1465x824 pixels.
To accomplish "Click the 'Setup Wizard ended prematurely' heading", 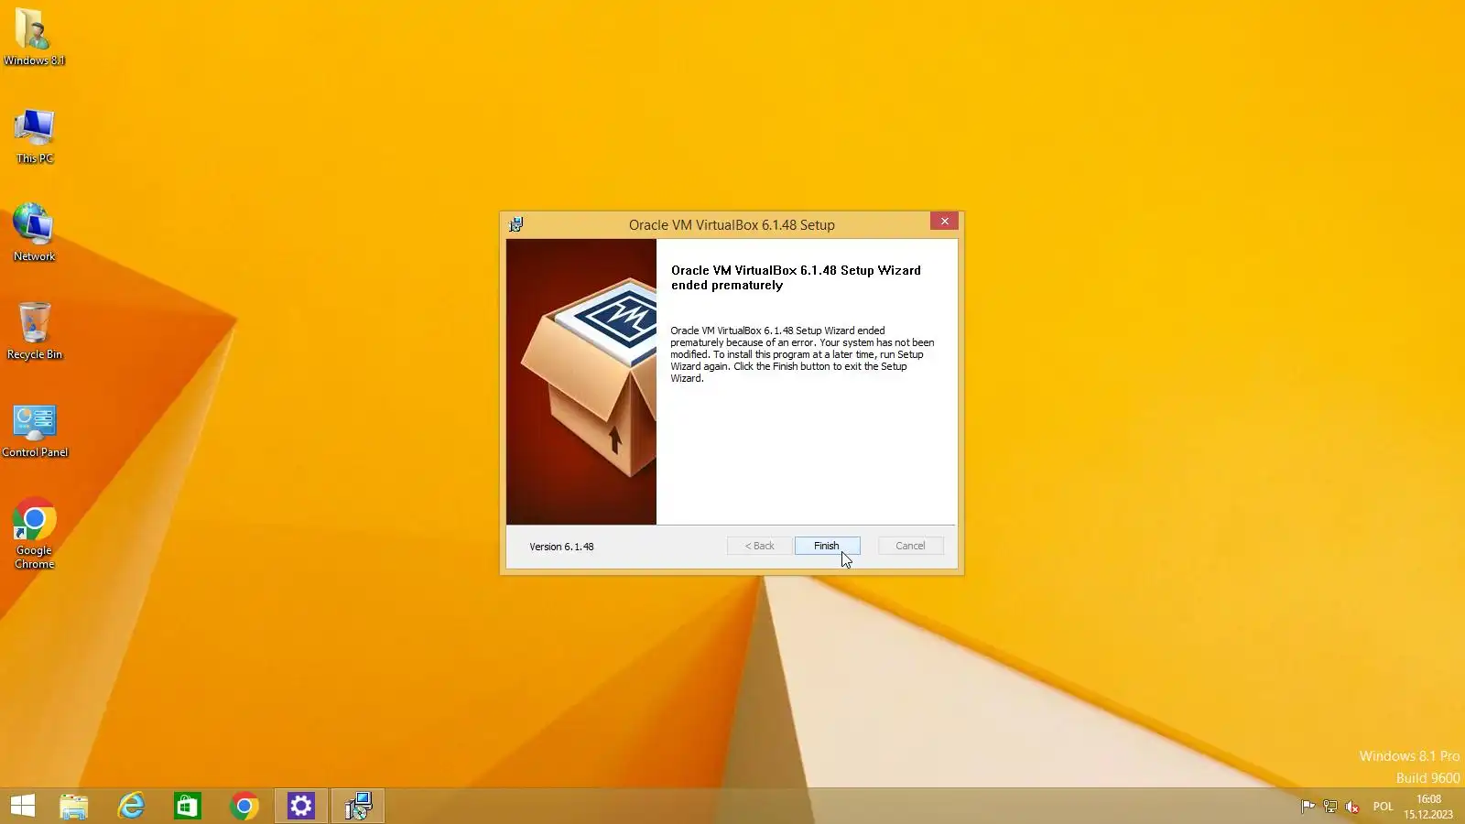I will tap(796, 277).
